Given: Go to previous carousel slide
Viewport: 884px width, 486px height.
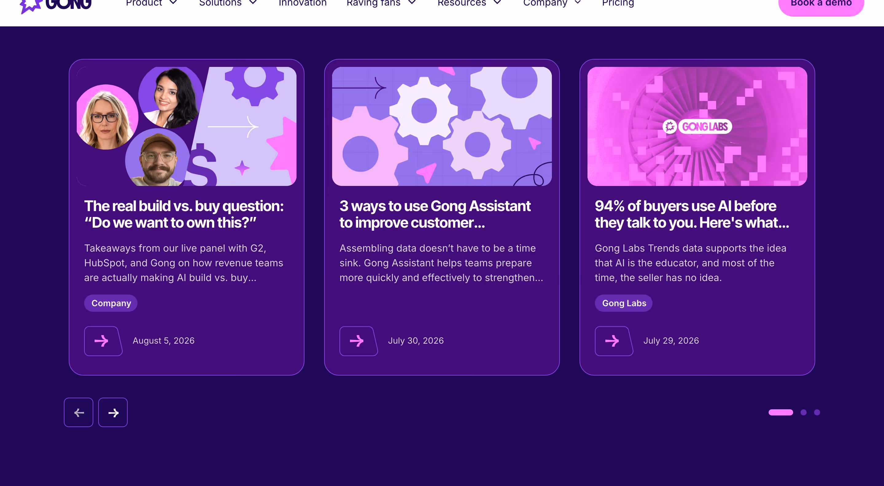Looking at the screenshot, I should point(79,412).
